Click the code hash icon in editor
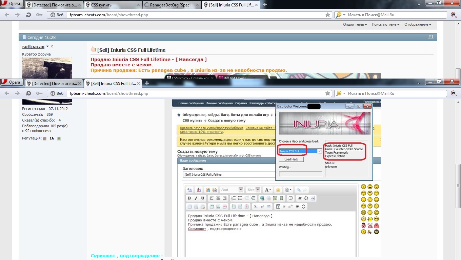Image resolution: width=461 pixels, height=260 pixels. (300, 198)
